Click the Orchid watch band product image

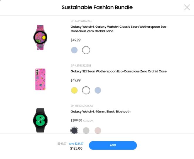[x=40, y=37]
